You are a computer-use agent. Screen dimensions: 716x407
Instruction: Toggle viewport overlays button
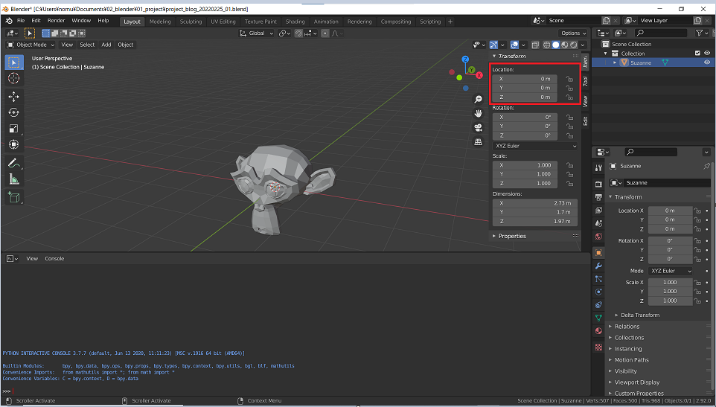(x=514, y=45)
